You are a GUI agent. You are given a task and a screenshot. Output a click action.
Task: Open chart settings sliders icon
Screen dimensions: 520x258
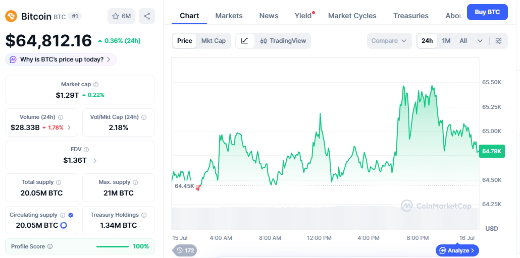click(498, 41)
